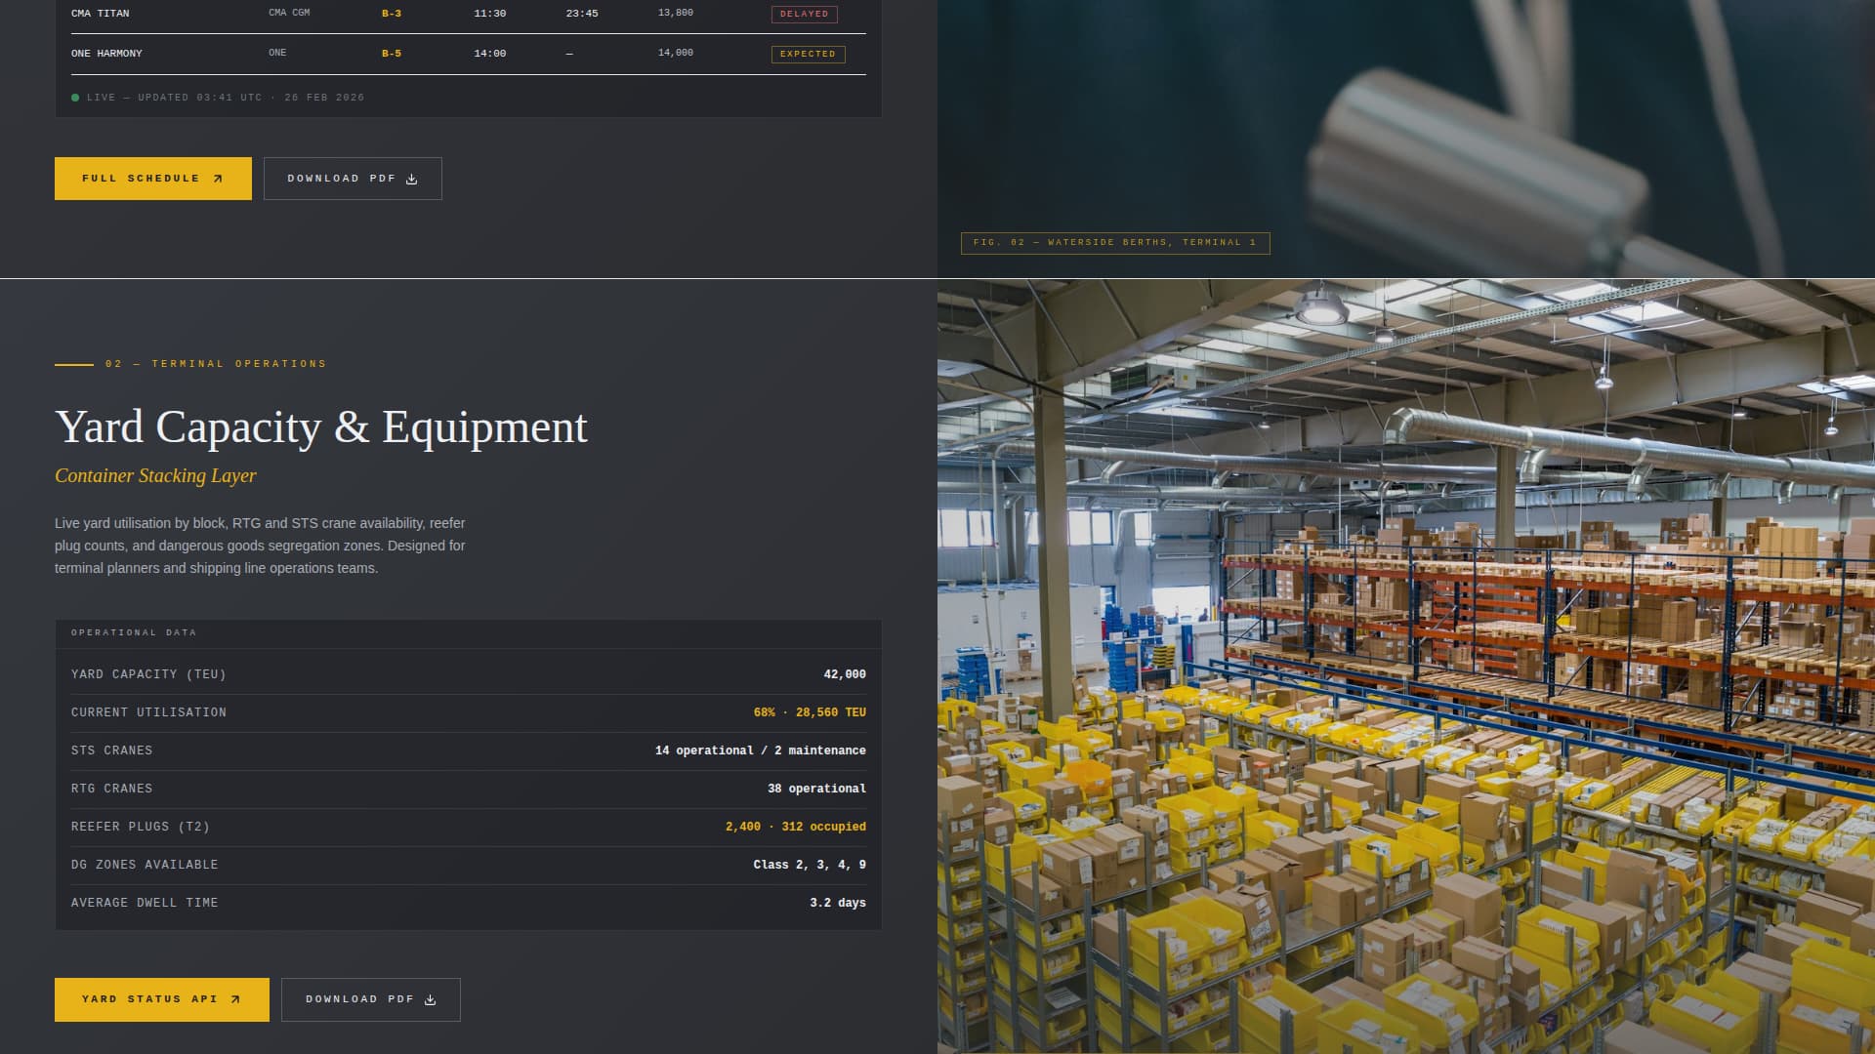
Task: Click the warehouse interior photo
Action: point(1406,667)
